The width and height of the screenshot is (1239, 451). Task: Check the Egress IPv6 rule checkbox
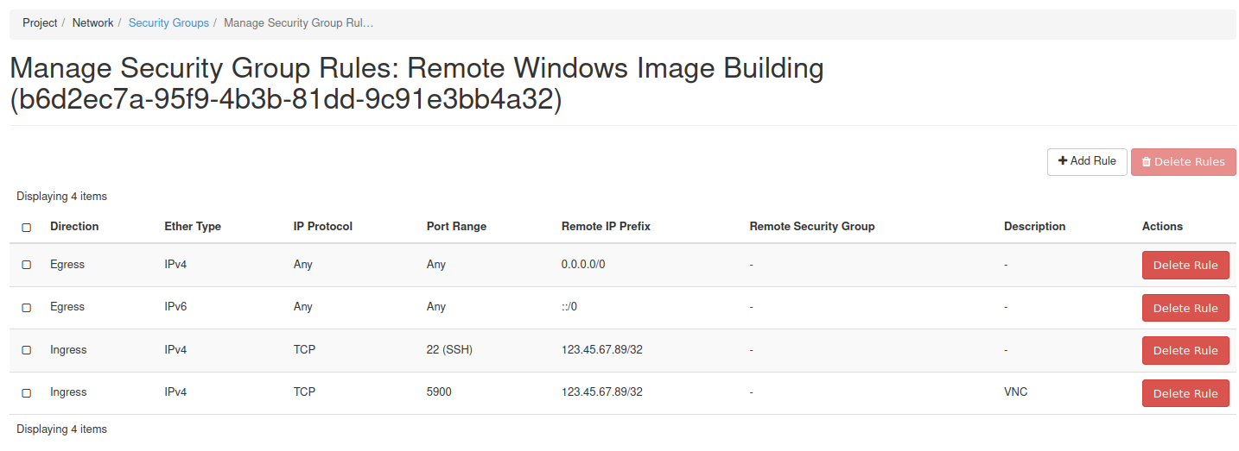tap(26, 308)
